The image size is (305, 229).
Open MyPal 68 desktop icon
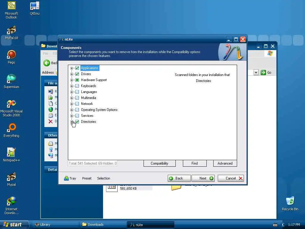[x=11, y=33]
